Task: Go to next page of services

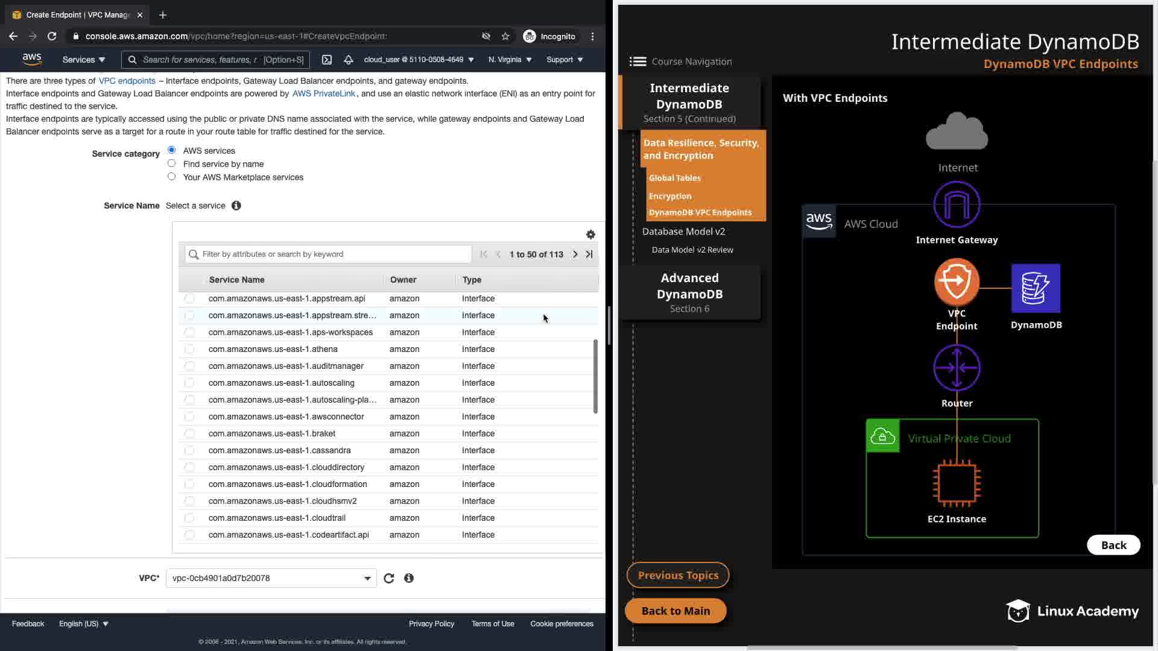Action: point(575,254)
